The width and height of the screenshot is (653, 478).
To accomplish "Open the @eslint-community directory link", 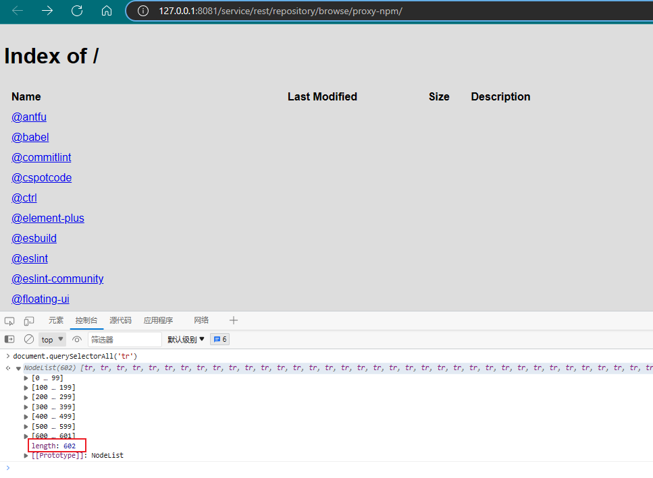I will pos(57,279).
